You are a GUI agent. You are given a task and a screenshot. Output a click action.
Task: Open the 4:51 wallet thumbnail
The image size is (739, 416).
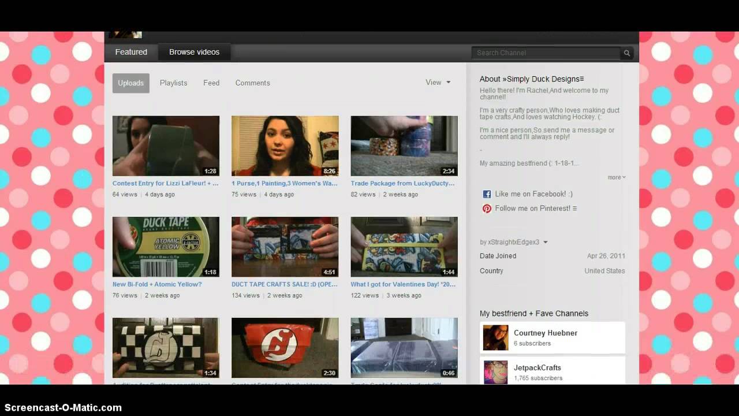click(x=285, y=247)
